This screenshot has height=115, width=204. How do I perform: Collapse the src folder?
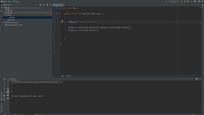coord(6,15)
